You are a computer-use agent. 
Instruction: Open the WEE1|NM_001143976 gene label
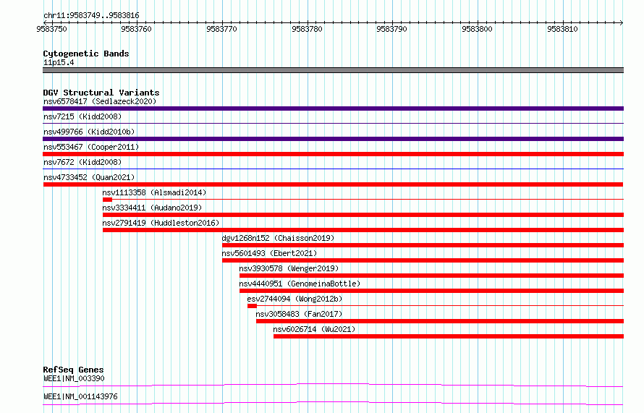80,396
